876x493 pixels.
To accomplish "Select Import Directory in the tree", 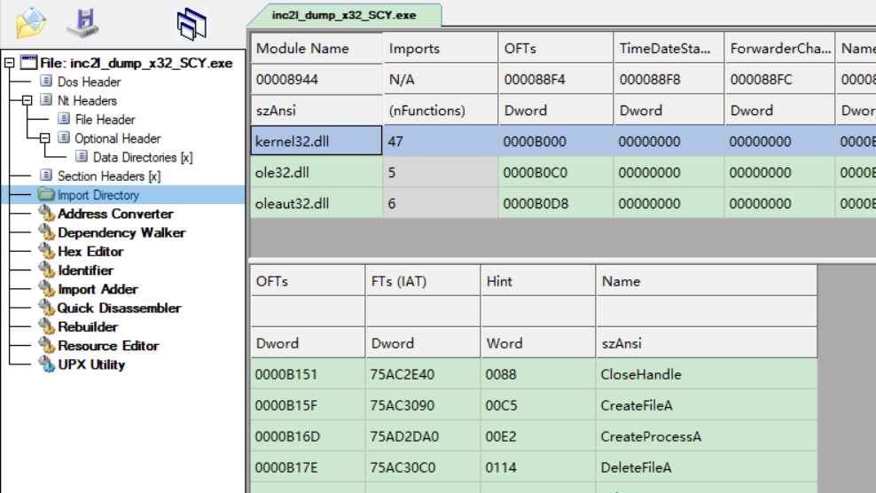I will (98, 195).
